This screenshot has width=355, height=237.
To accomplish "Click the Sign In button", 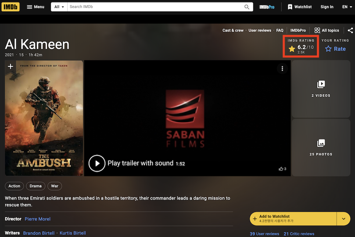I will (327, 7).
